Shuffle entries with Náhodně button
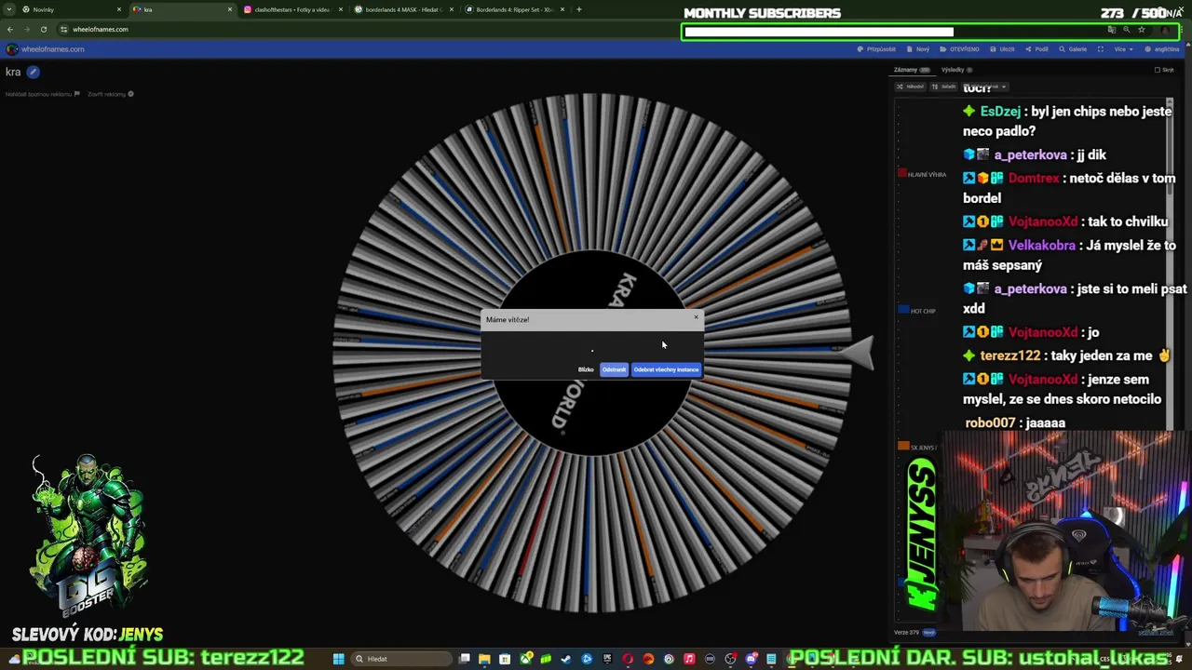1192x670 pixels. 911,87
